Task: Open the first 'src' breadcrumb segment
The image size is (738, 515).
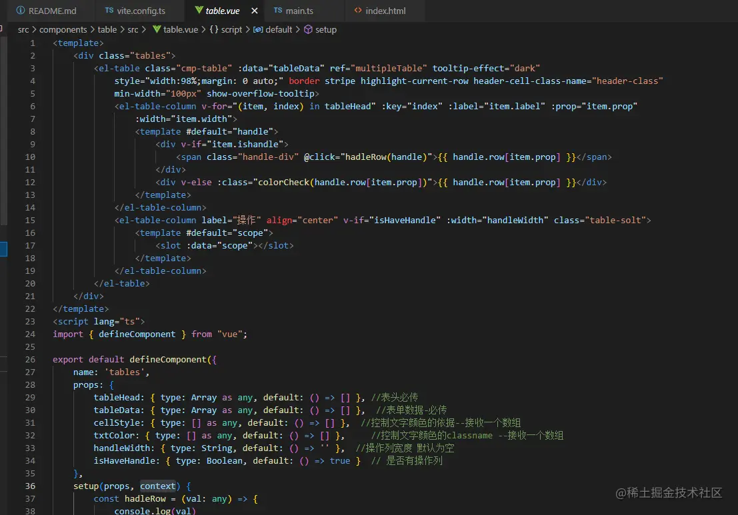Action: (23, 29)
